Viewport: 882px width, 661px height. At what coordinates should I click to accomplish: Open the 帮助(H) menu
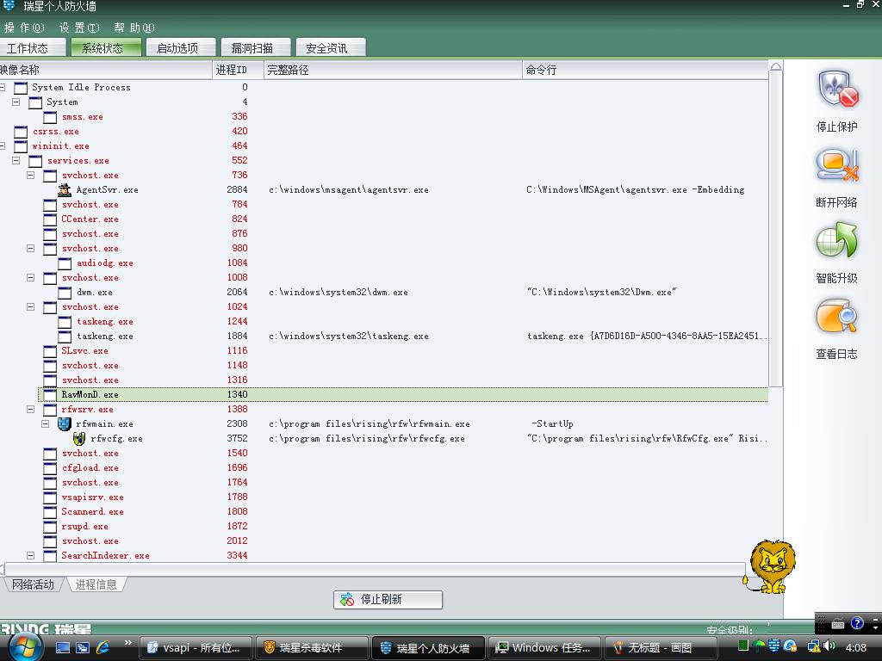click(x=134, y=28)
